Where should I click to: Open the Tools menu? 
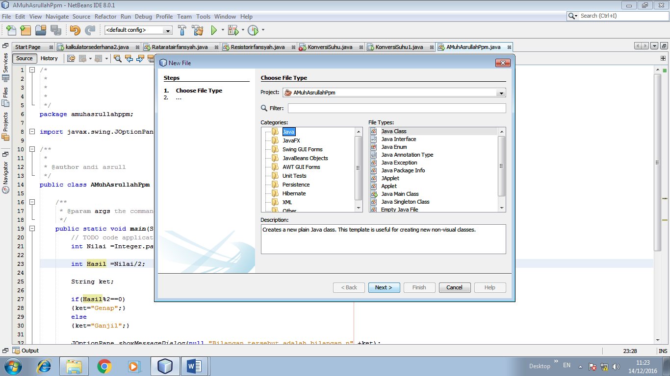click(x=203, y=16)
